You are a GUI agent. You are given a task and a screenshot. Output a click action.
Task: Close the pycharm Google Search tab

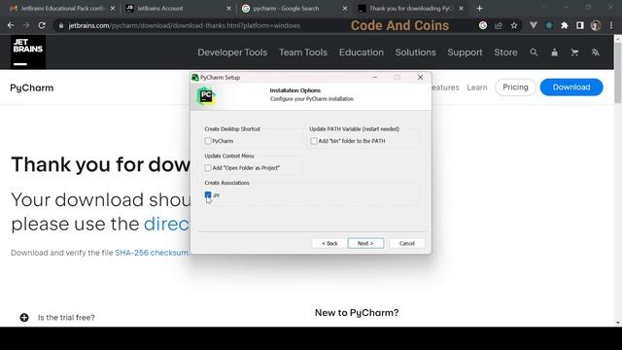tap(345, 9)
